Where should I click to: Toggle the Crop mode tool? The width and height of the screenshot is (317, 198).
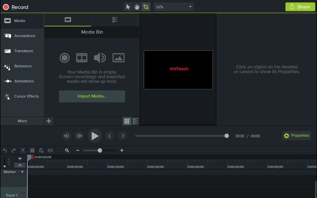coord(146,7)
